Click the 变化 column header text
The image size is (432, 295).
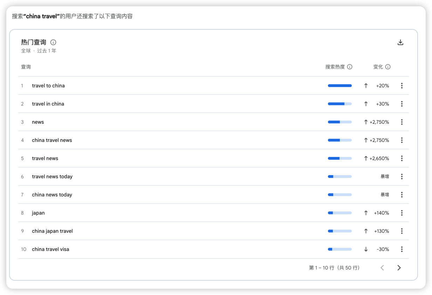pyautogui.click(x=378, y=67)
